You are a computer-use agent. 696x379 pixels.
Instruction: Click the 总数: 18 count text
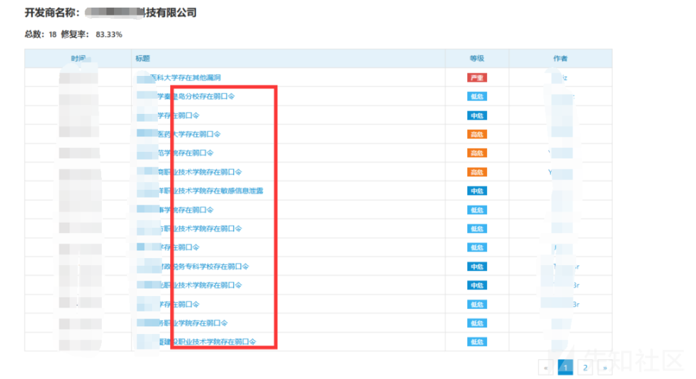pos(41,34)
